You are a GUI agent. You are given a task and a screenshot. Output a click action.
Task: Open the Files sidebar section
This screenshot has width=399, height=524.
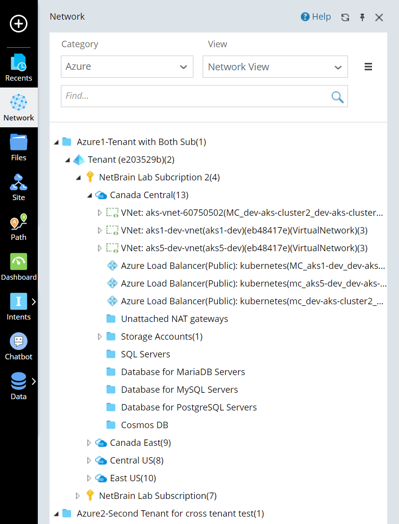coord(19,147)
